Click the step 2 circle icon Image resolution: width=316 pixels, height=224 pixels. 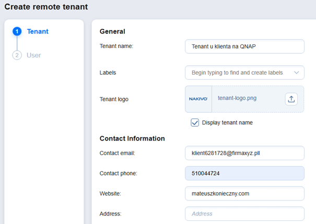17,55
